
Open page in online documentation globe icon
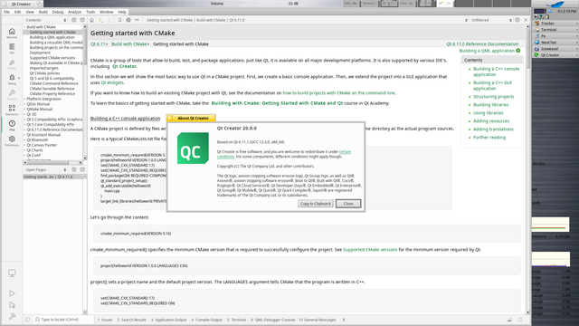click(128, 20)
